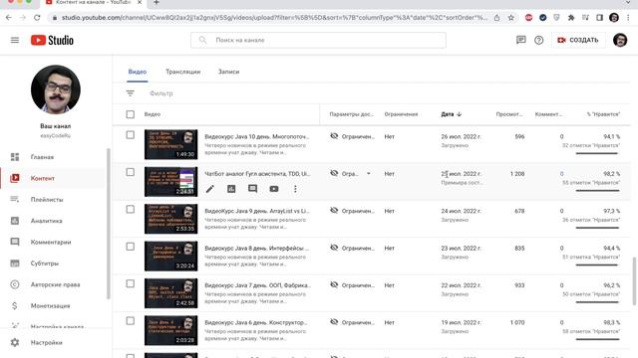Click the filter icon beside Фильтр
Image resolution: width=638 pixels, height=358 pixels.
pyautogui.click(x=131, y=93)
